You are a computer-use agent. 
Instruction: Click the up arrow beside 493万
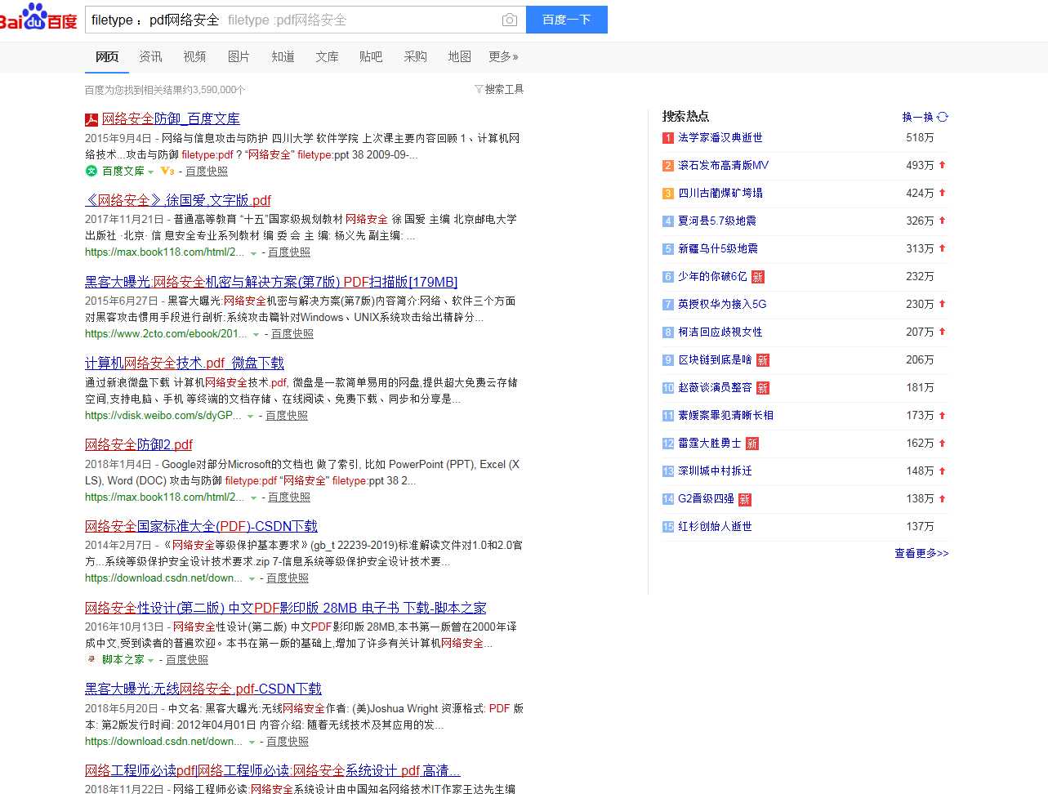(x=942, y=165)
